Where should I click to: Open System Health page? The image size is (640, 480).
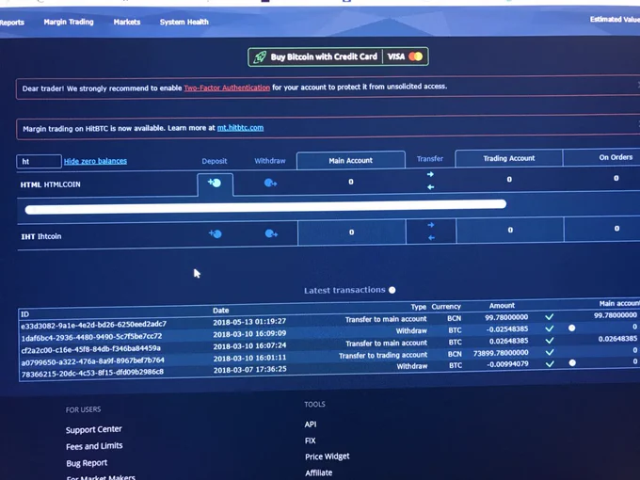point(184,22)
